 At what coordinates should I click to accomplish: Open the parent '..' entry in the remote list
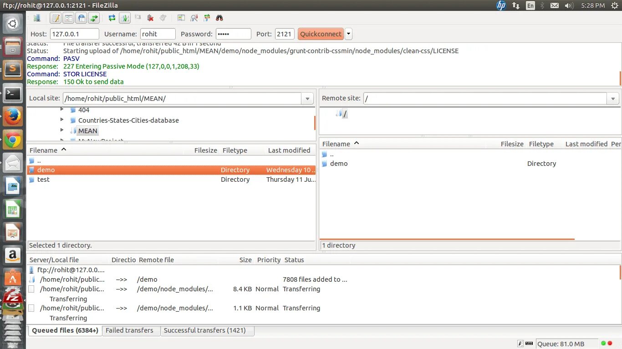coord(470,154)
